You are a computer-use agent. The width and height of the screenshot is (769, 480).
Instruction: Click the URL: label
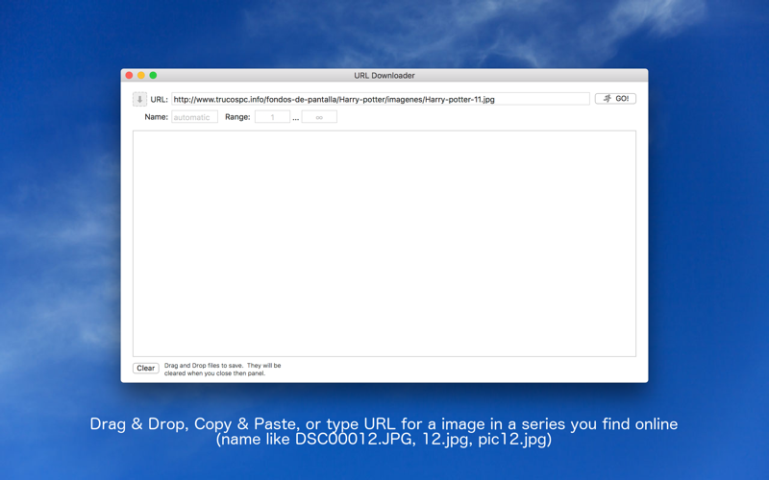pyautogui.click(x=159, y=100)
